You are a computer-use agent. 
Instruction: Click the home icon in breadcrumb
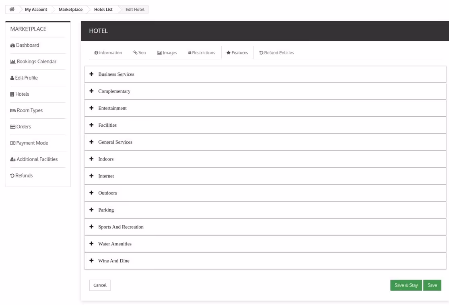pyautogui.click(x=12, y=9)
